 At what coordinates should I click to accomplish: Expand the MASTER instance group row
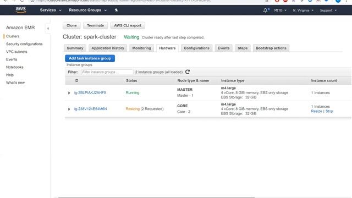pos(69,93)
